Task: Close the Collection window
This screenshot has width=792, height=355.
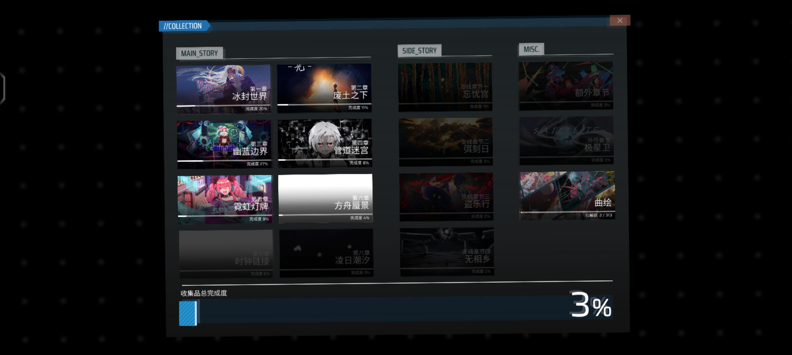Action: pos(620,20)
